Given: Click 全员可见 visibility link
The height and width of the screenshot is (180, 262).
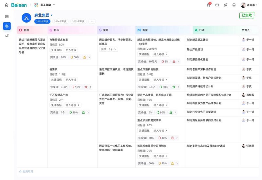Looking at the screenshot, I should [28, 171].
